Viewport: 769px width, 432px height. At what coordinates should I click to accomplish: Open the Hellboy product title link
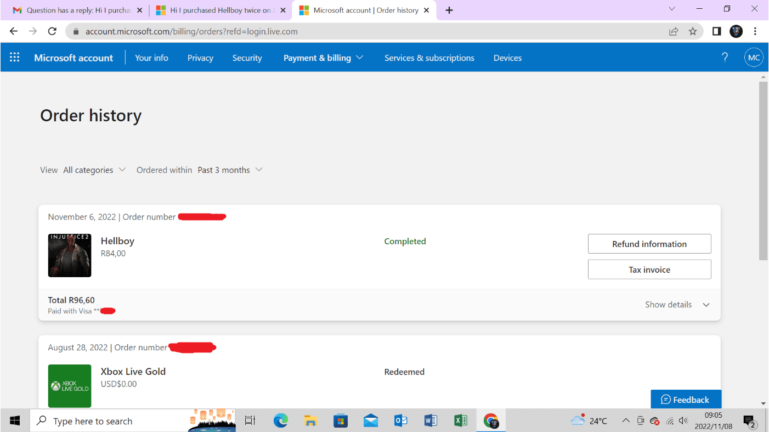point(117,241)
